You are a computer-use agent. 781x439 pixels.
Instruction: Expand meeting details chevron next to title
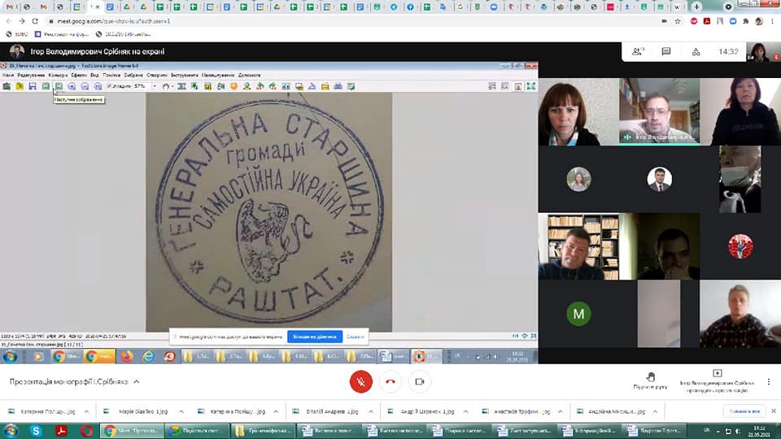click(x=137, y=381)
